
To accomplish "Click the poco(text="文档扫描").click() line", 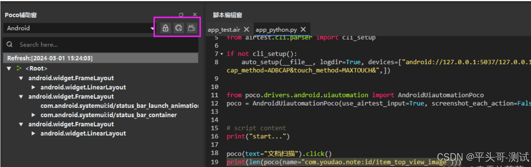I will tap(279, 154).
